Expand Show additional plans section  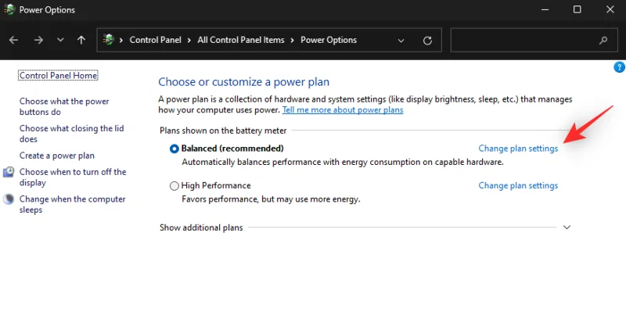click(567, 227)
